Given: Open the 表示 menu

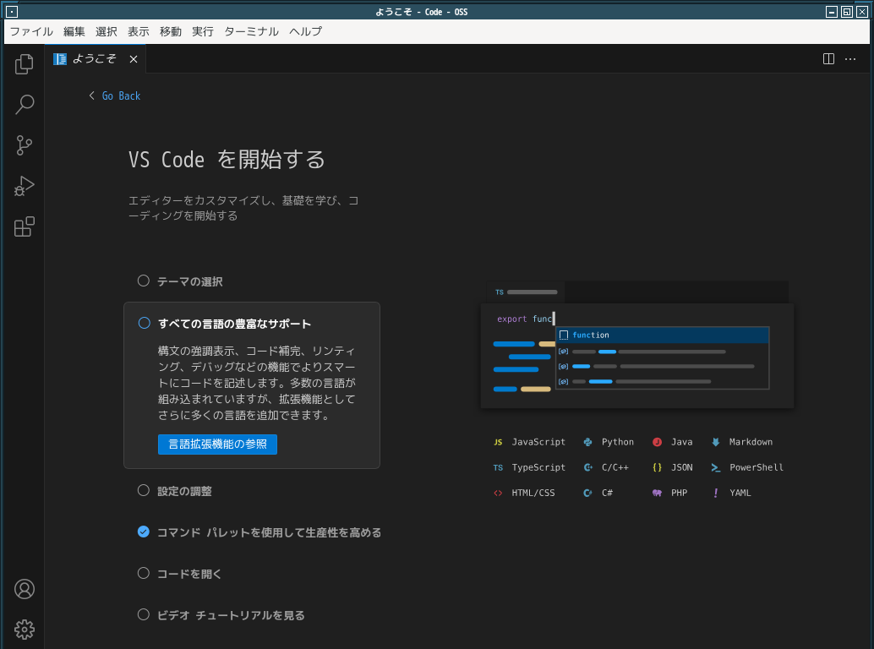Looking at the screenshot, I should pos(139,32).
